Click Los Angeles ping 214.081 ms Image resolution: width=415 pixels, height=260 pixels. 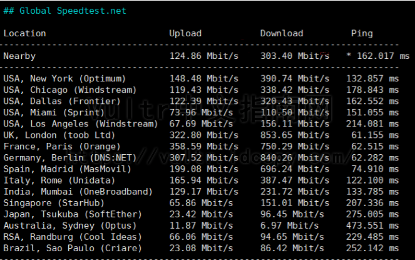point(372,124)
